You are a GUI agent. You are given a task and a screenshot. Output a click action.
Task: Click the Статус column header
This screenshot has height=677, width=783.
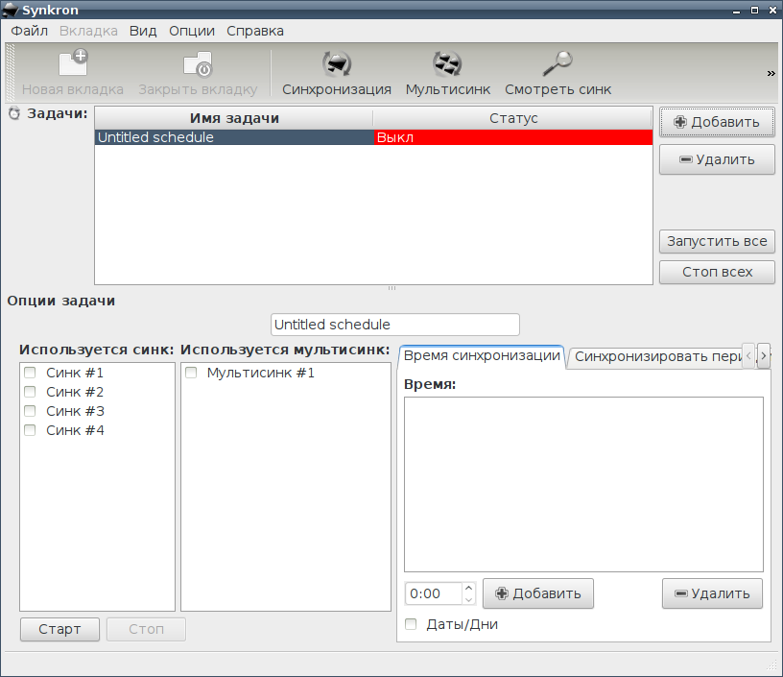pos(512,118)
